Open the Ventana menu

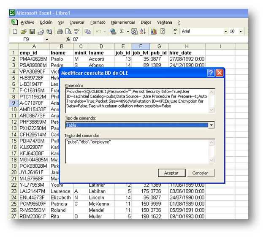165,22
